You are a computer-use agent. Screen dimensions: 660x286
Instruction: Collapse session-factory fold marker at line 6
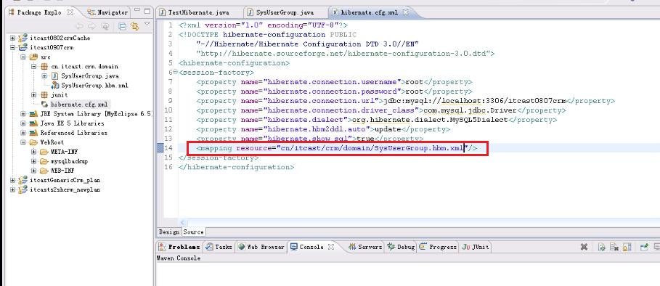(x=176, y=73)
